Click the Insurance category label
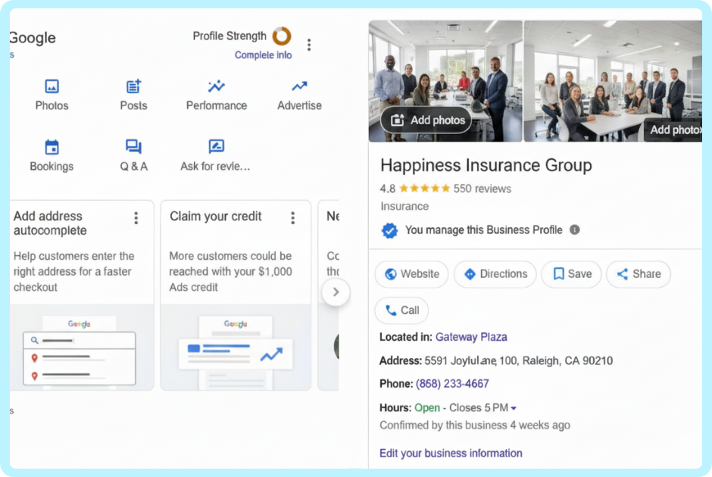This screenshot has width=712, height=477. [x=404, y=207]
